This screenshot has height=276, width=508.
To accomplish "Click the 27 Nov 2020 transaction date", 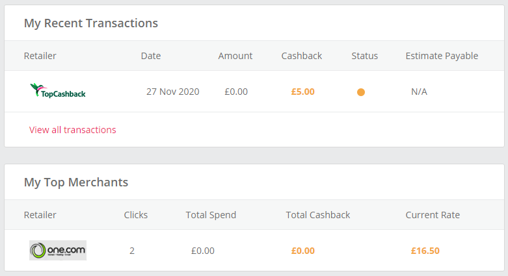I will (x=173, y=92).
